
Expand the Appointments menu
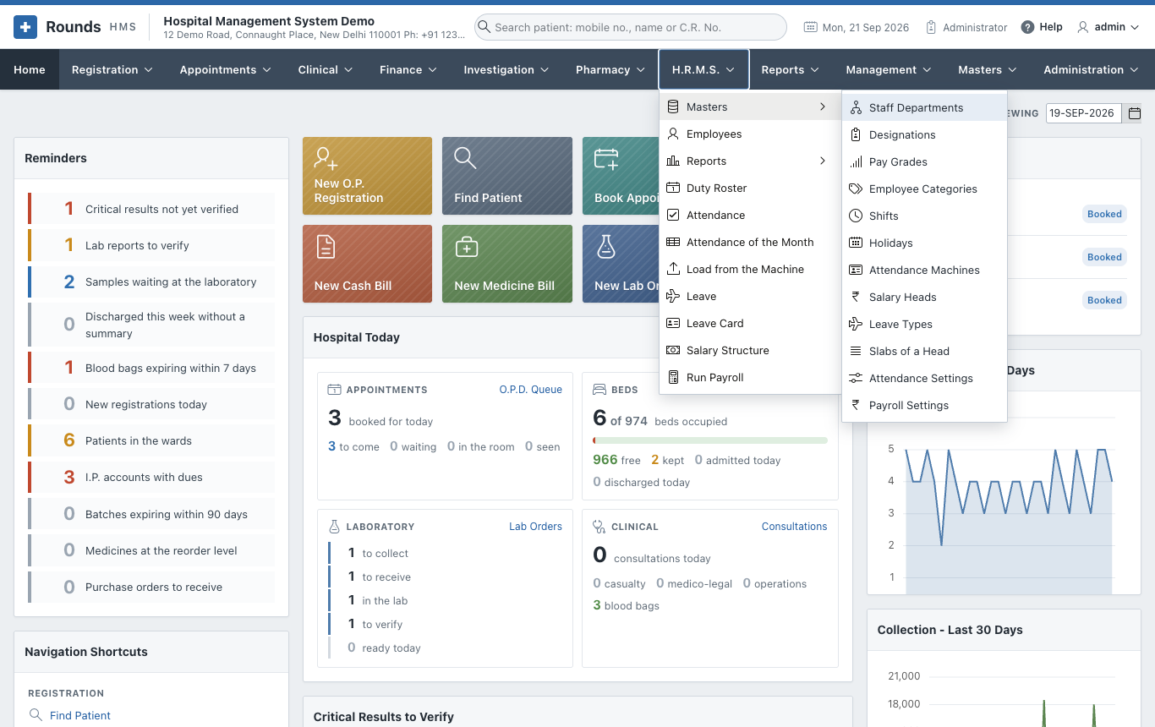226,69
